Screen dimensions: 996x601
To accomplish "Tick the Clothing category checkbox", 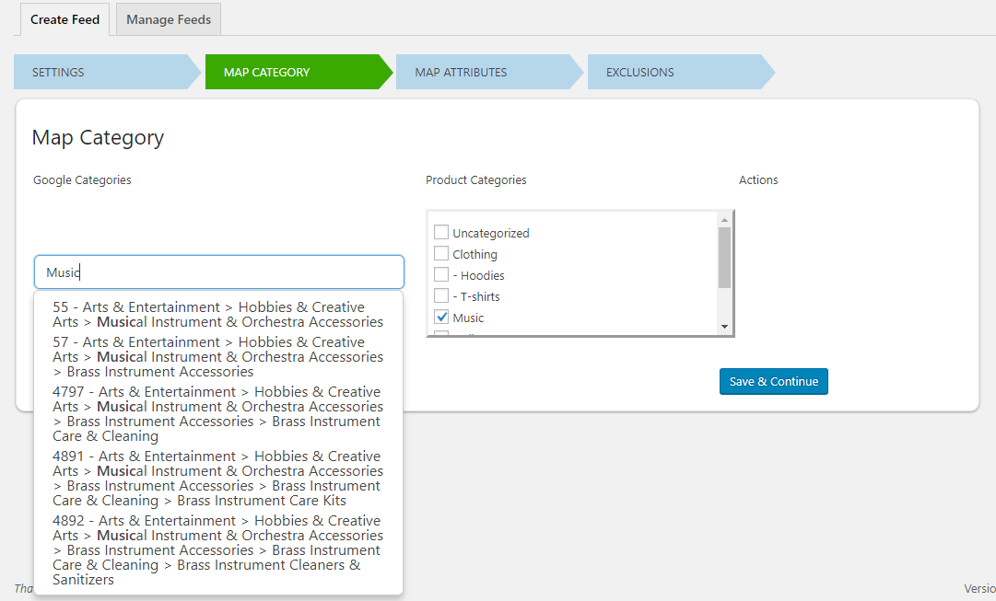I will click(x=440, y=253).
